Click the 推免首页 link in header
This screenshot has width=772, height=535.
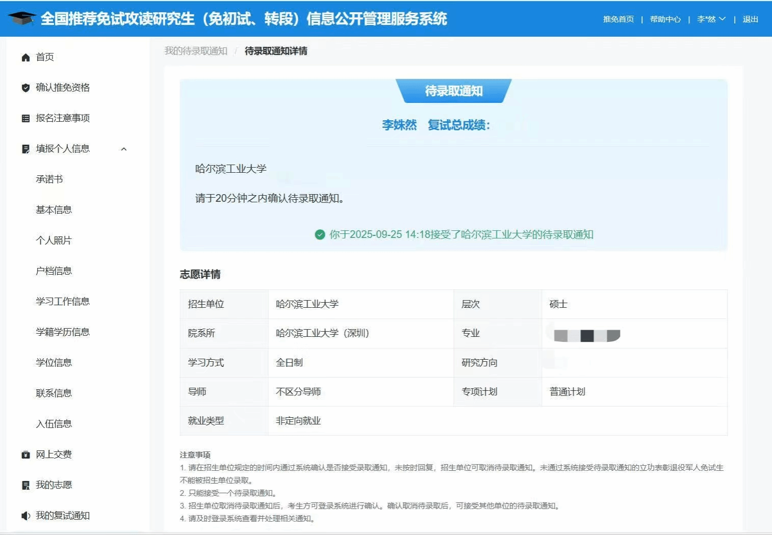pos(618,19)
